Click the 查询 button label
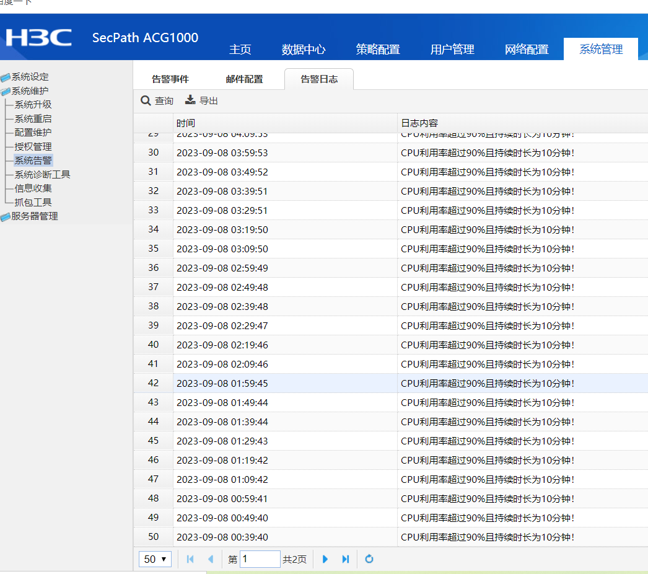 point(164,101)
